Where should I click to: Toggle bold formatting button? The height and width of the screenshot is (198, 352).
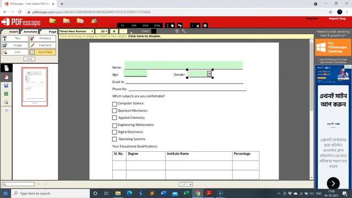pos(114,31)
